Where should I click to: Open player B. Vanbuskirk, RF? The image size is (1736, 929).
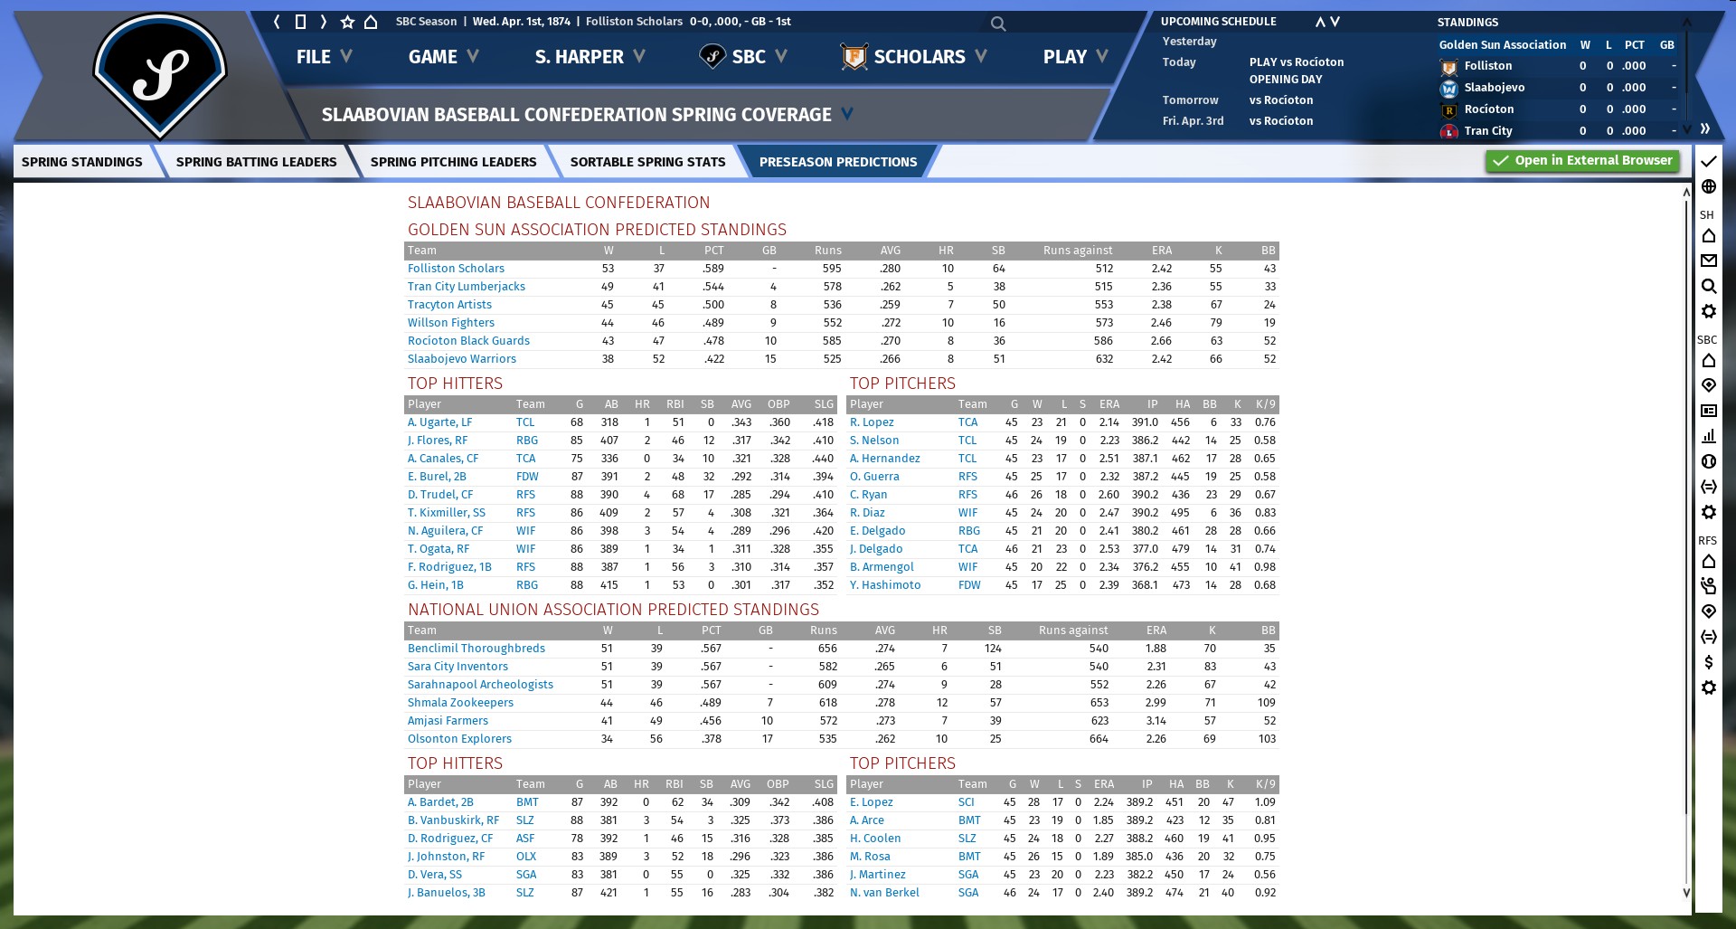coord(453,820)
